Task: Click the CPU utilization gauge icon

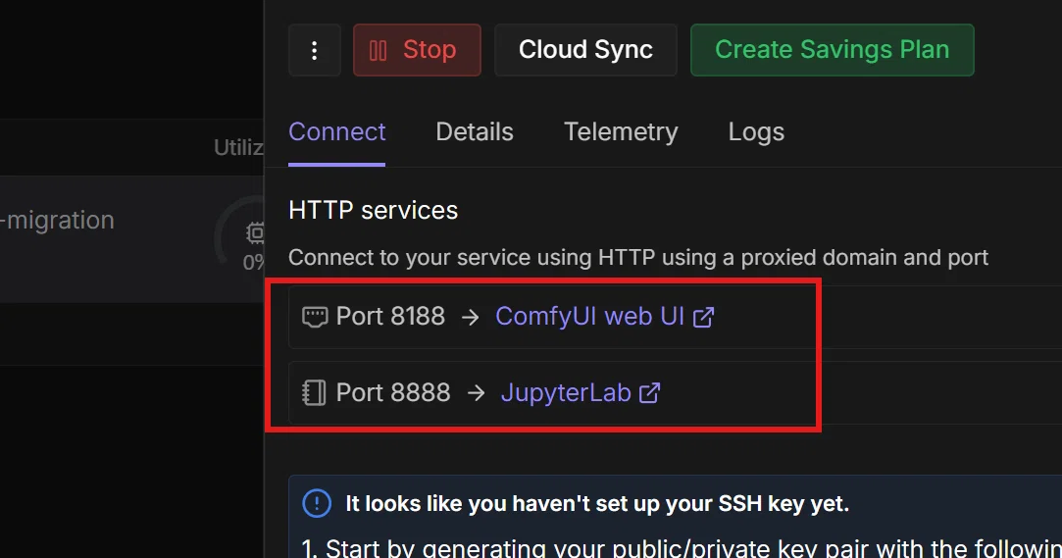Action: pos(255,233)
